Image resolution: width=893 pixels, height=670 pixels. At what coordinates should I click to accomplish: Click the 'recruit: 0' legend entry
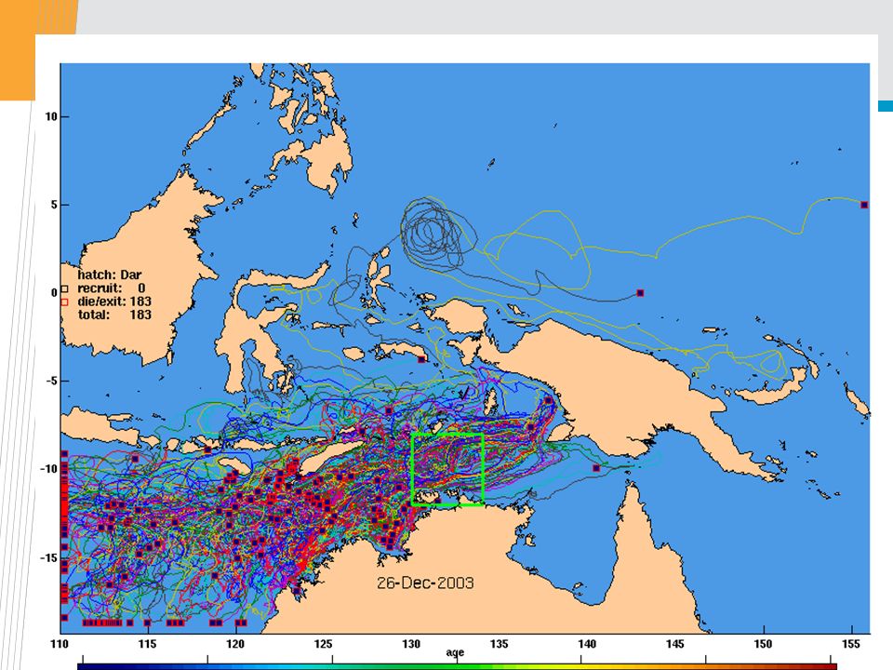coord(111,288)
